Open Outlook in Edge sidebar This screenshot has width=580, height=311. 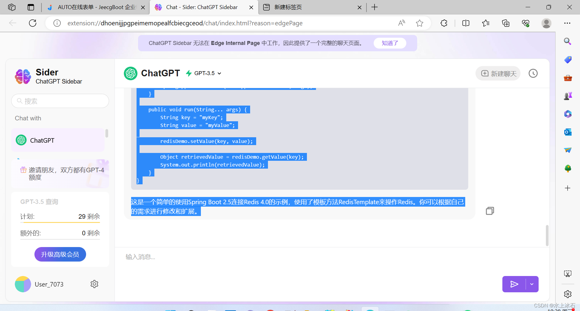click(x=568, y=132)
